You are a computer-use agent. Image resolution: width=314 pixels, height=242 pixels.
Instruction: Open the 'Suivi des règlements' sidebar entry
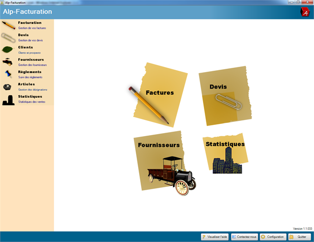point(30,77)
